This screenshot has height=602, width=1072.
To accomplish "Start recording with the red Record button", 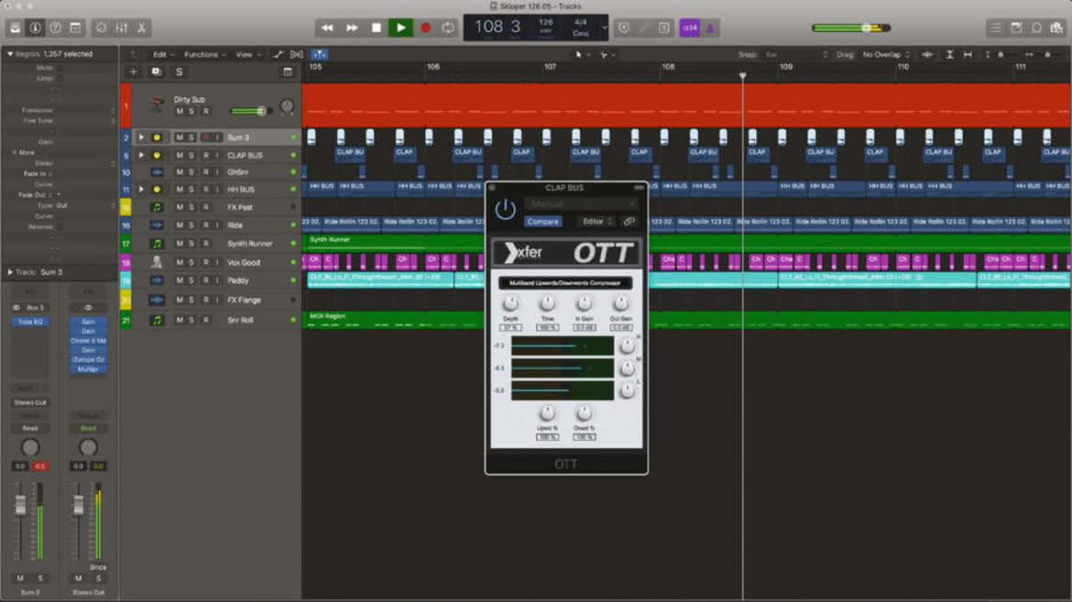I will tap(425, 28).
